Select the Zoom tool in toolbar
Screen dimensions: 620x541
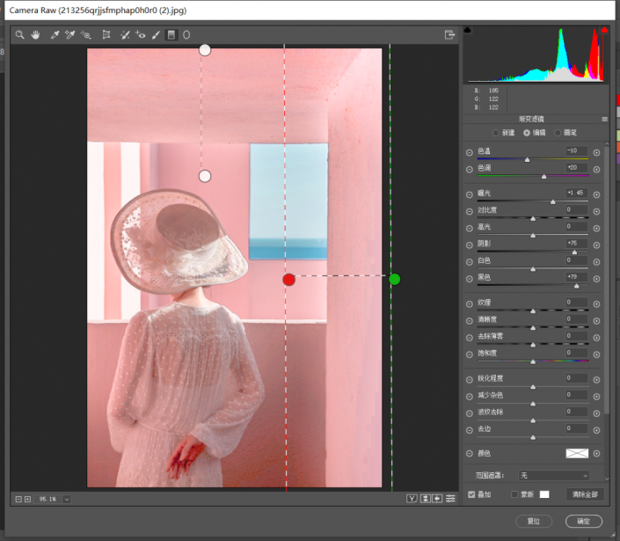[x=19, y=35]
